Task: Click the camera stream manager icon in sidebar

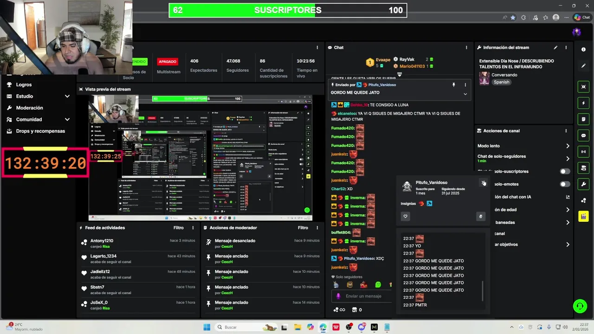Action: tap(583, 168)
